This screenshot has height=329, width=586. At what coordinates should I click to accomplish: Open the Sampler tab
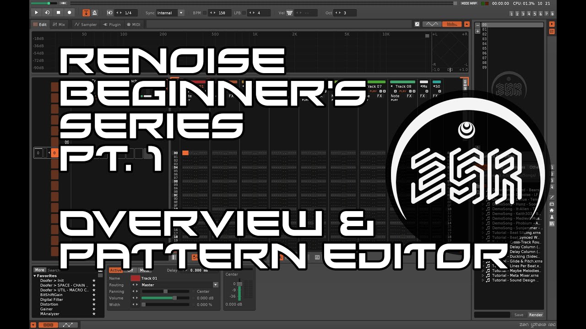pos(86,24)
